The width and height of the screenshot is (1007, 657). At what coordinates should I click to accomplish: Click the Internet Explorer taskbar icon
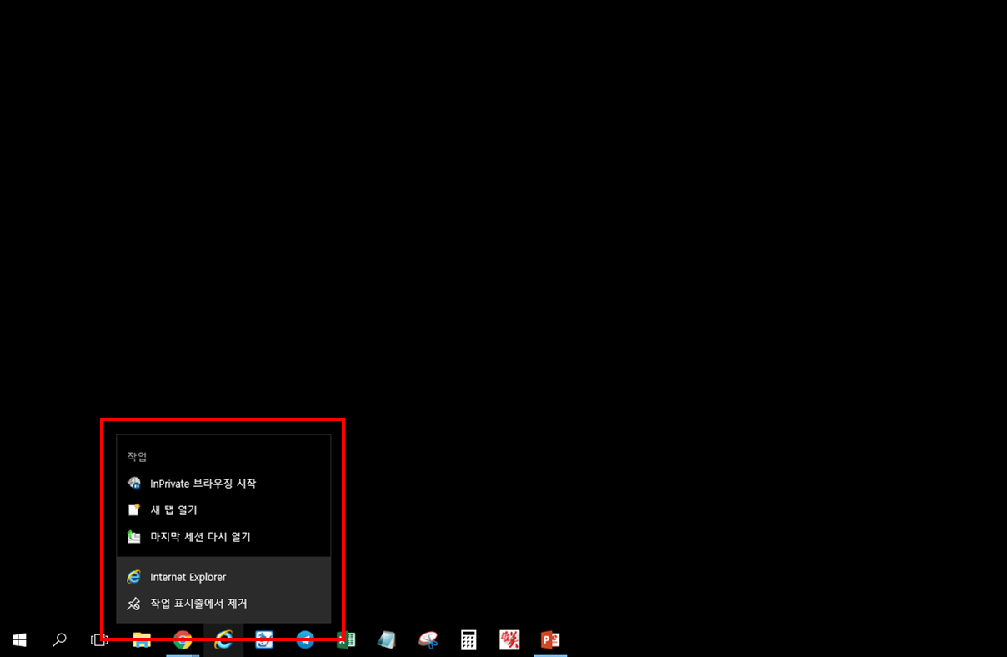tap(223, 639)
